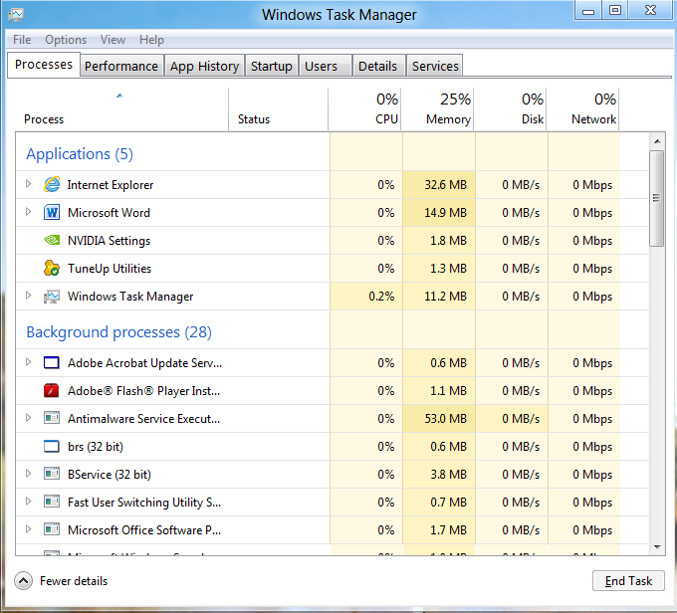The image size is (677, 613).
Task: Sort by the Disk column header
Action: click(x=510, y=108)
